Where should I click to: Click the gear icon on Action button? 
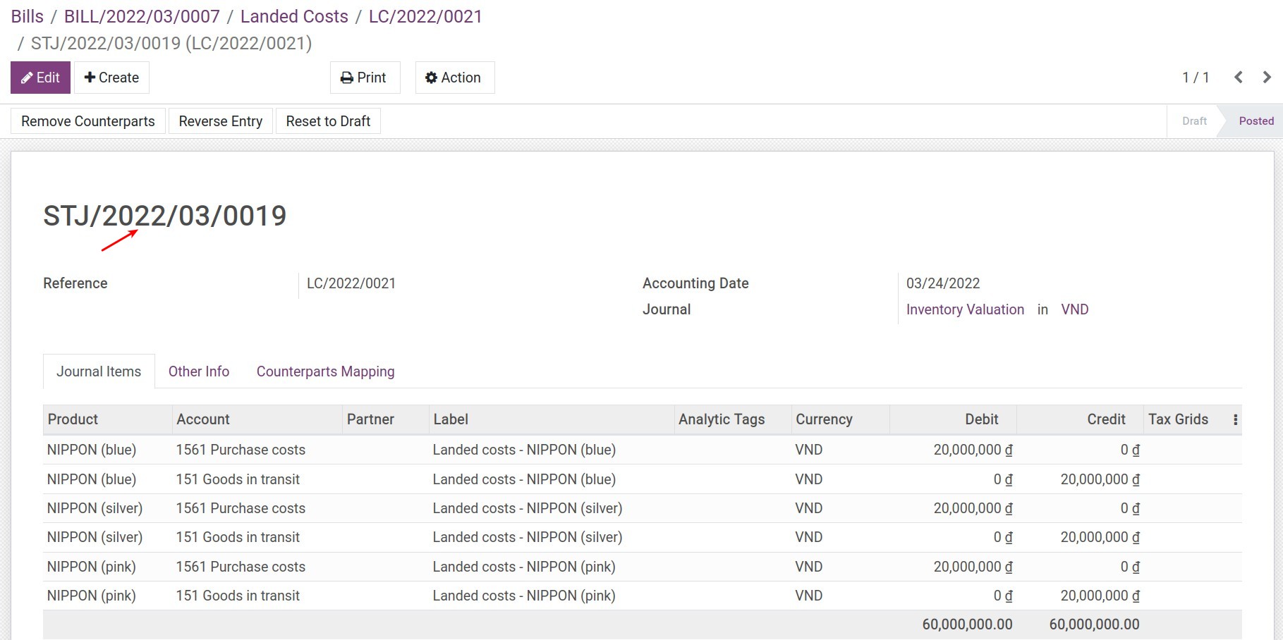coord(432,78)
